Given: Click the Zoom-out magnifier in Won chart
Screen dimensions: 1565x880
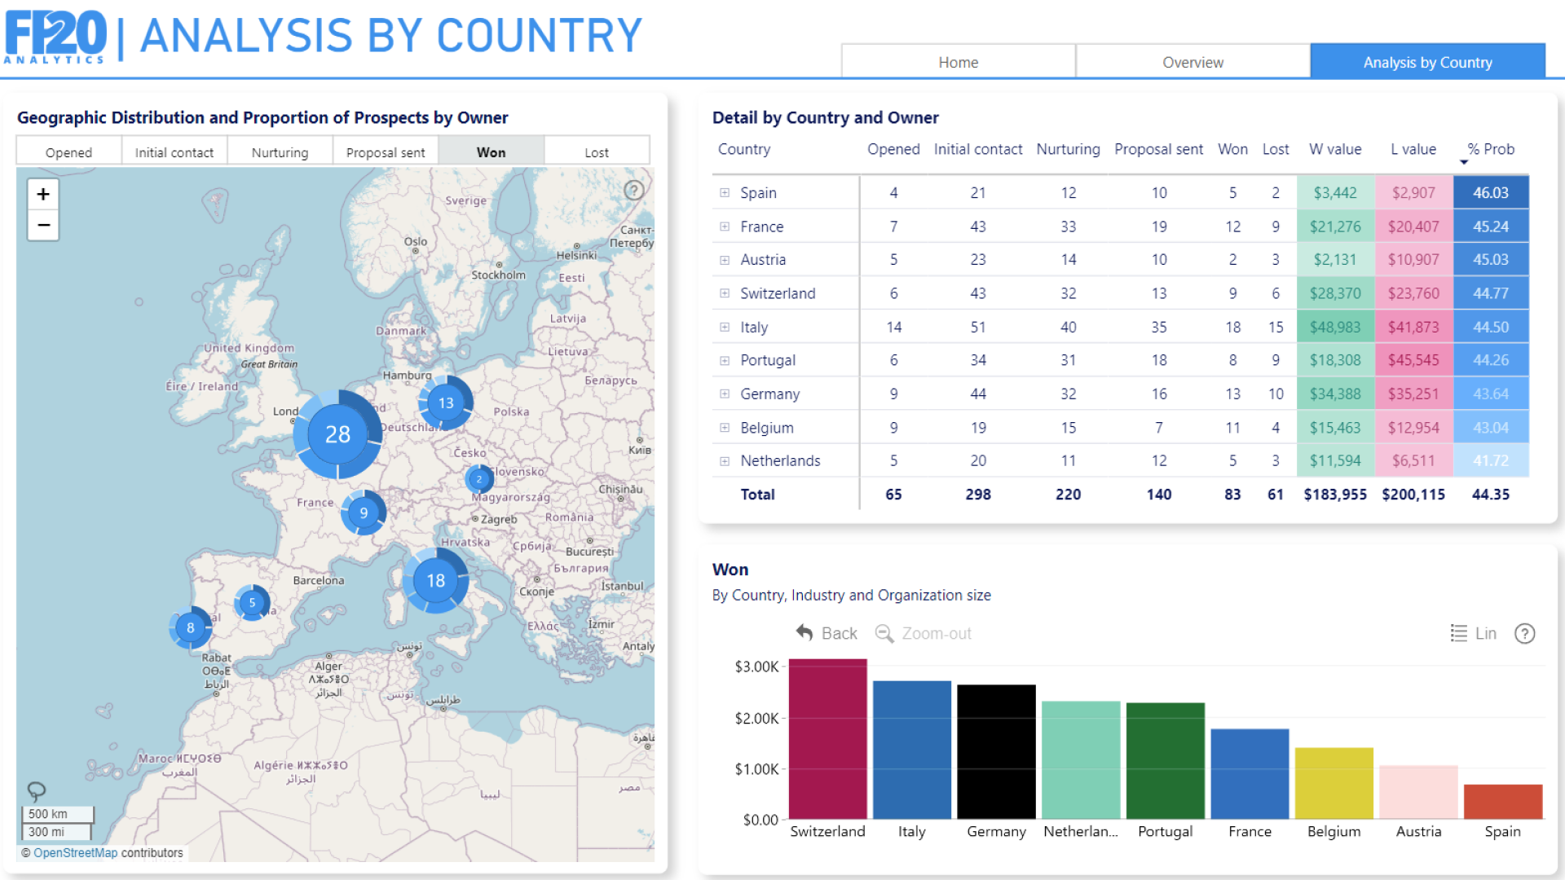Looking at the screenshot, I should (x=884, y=633).
